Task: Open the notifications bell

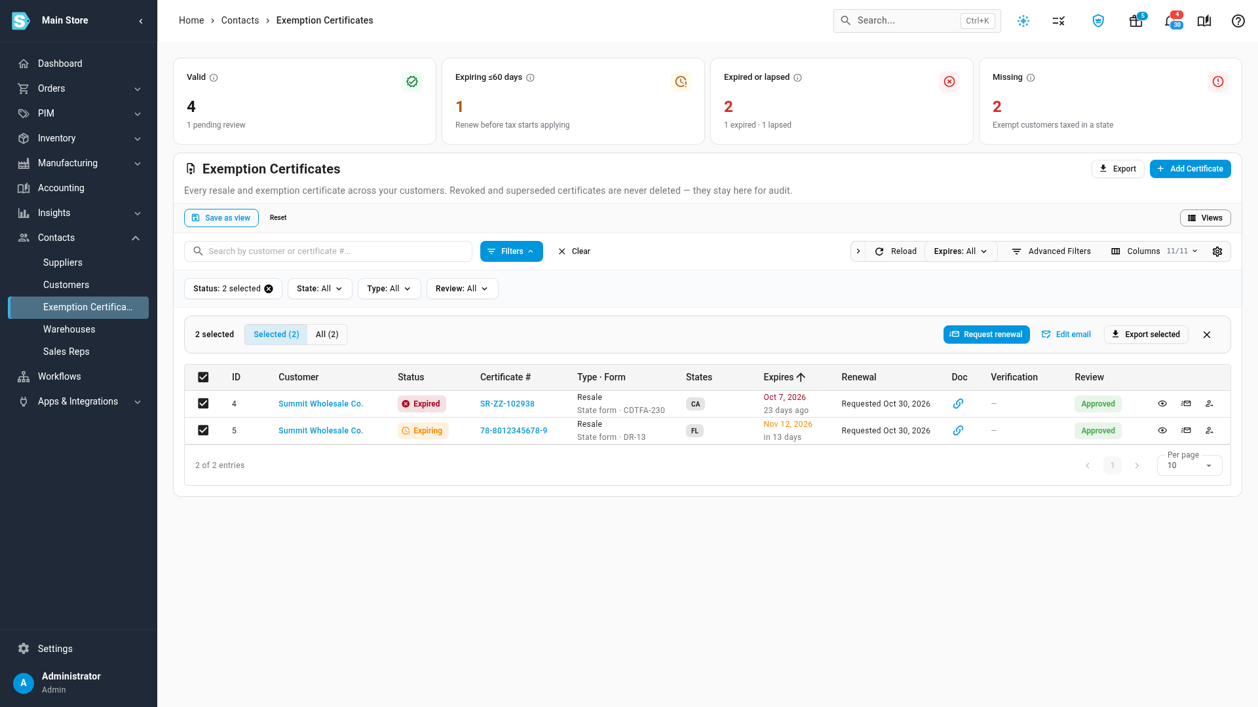Action: [x=1170, y=21]
